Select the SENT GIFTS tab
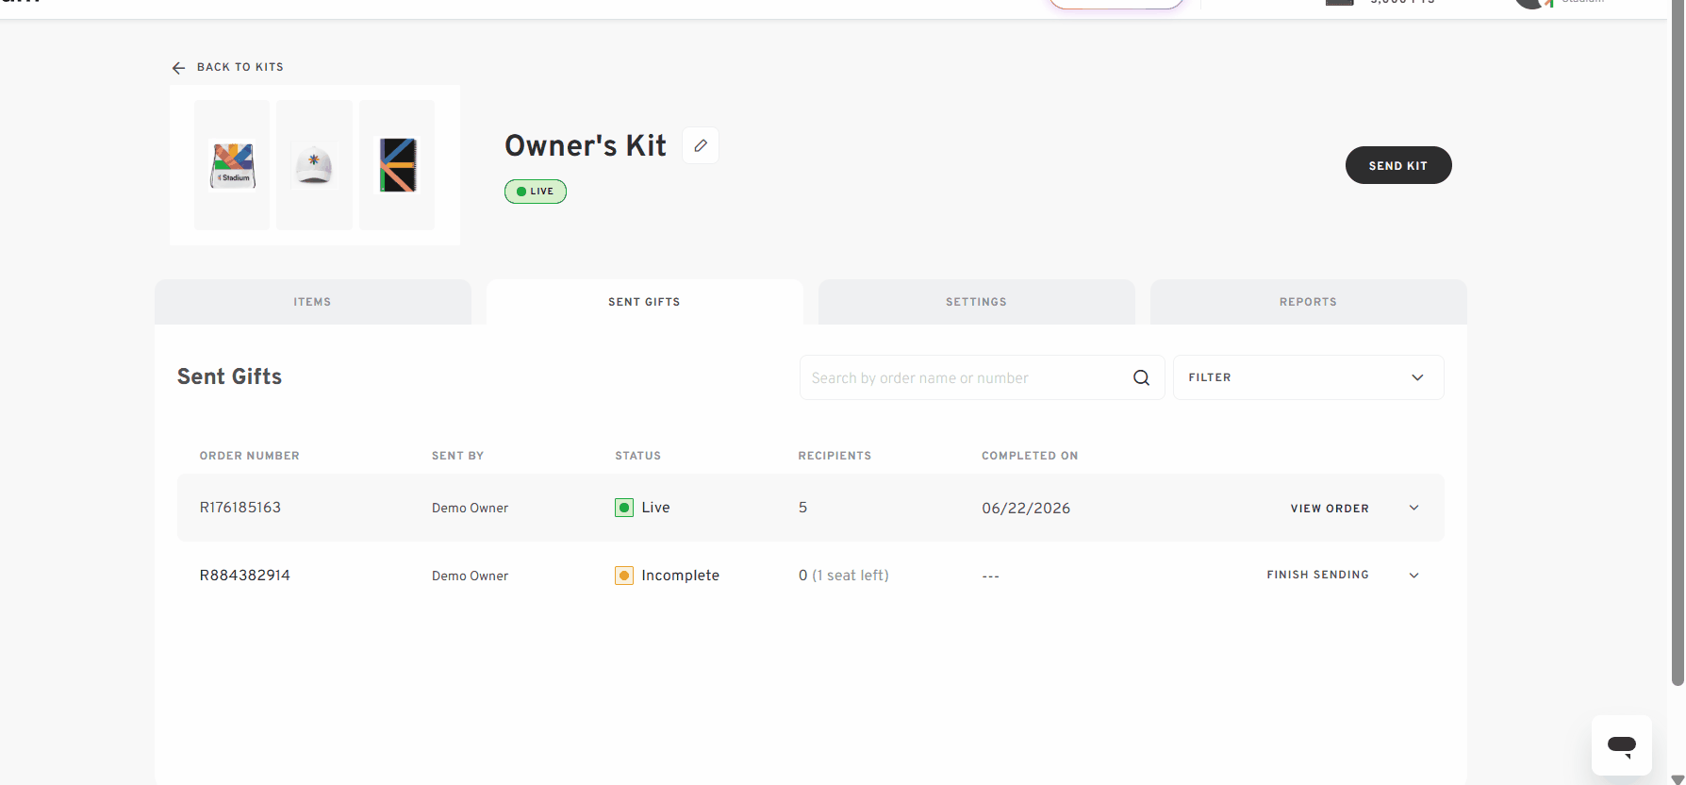This screenshot has height=785, width=1686. [x=645, y=302]
